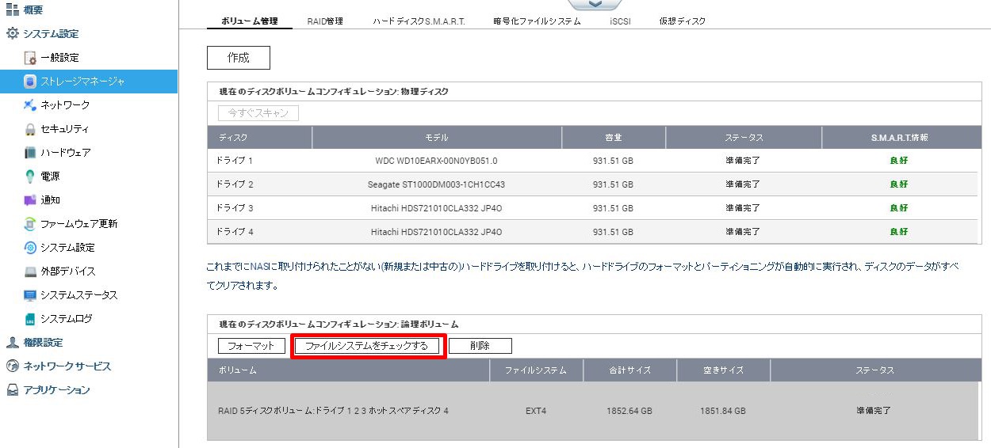Click 良好 SMART status for ドライブ 1
The height and width of the screenshot is (448, 991).
(899, 161)
